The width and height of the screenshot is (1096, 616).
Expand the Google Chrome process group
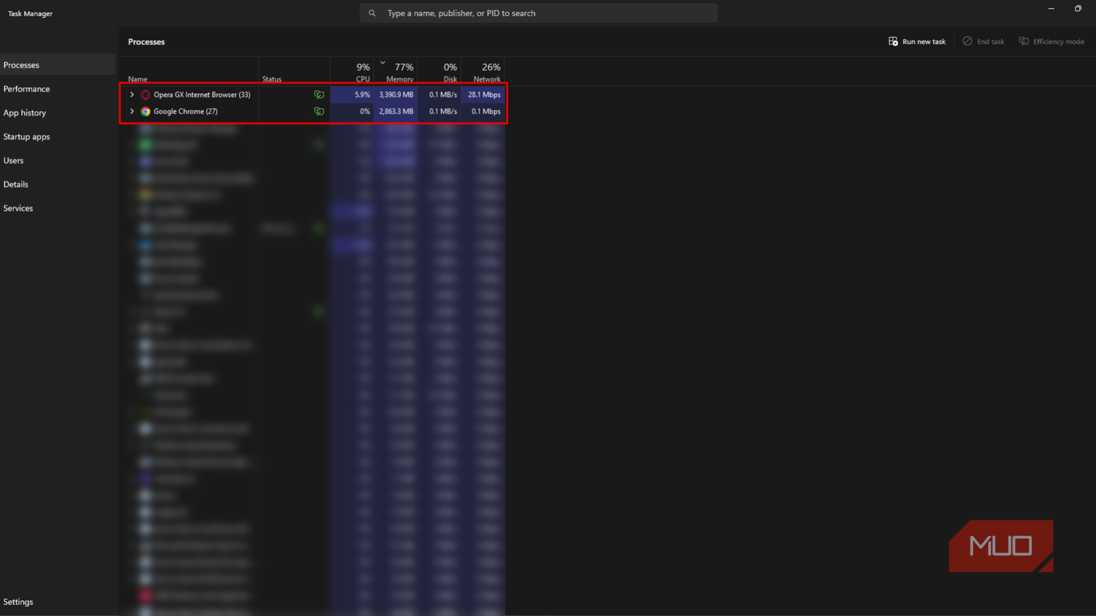tap(131, 111)
